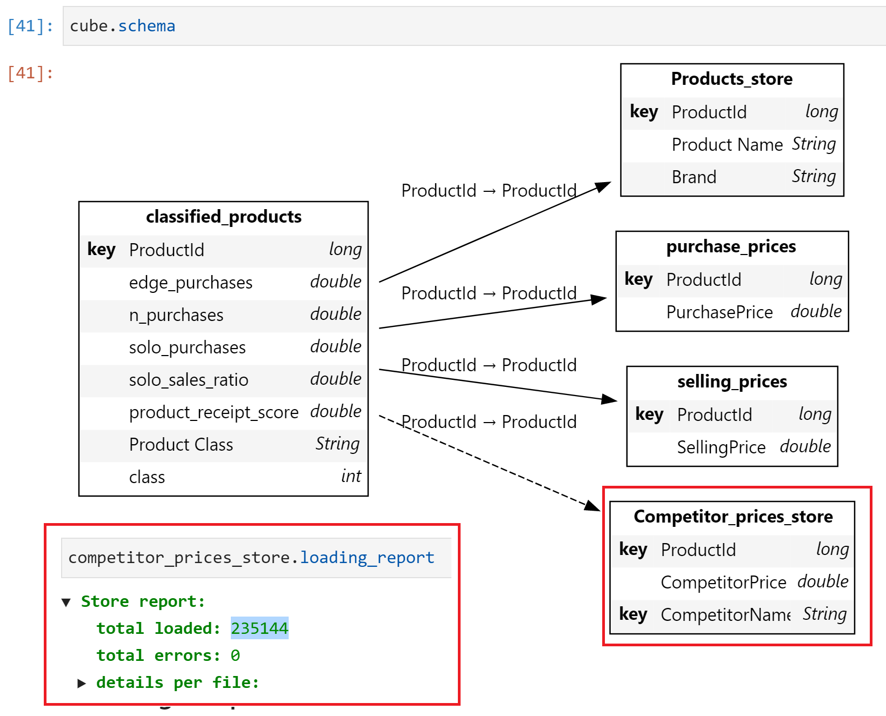Click the classified_products table title
The width and height of the screenshot is (886, 716).
coord(224,217)
